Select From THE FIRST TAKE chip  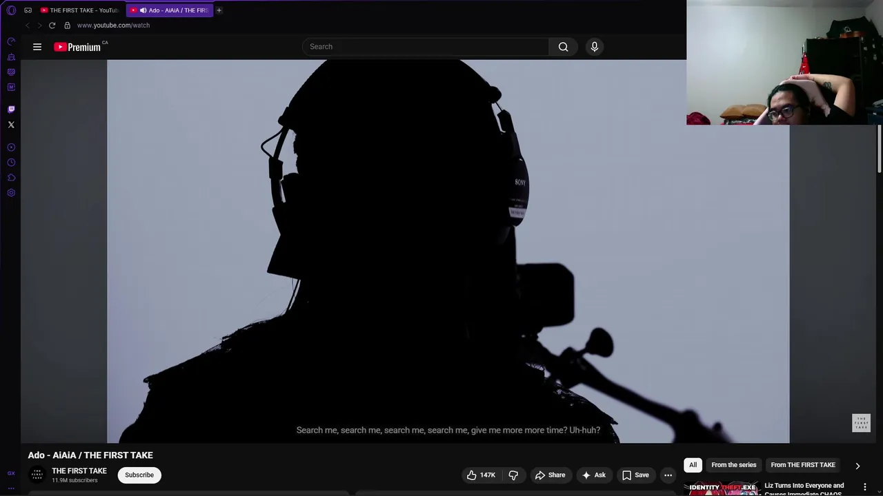click(803, 465)
